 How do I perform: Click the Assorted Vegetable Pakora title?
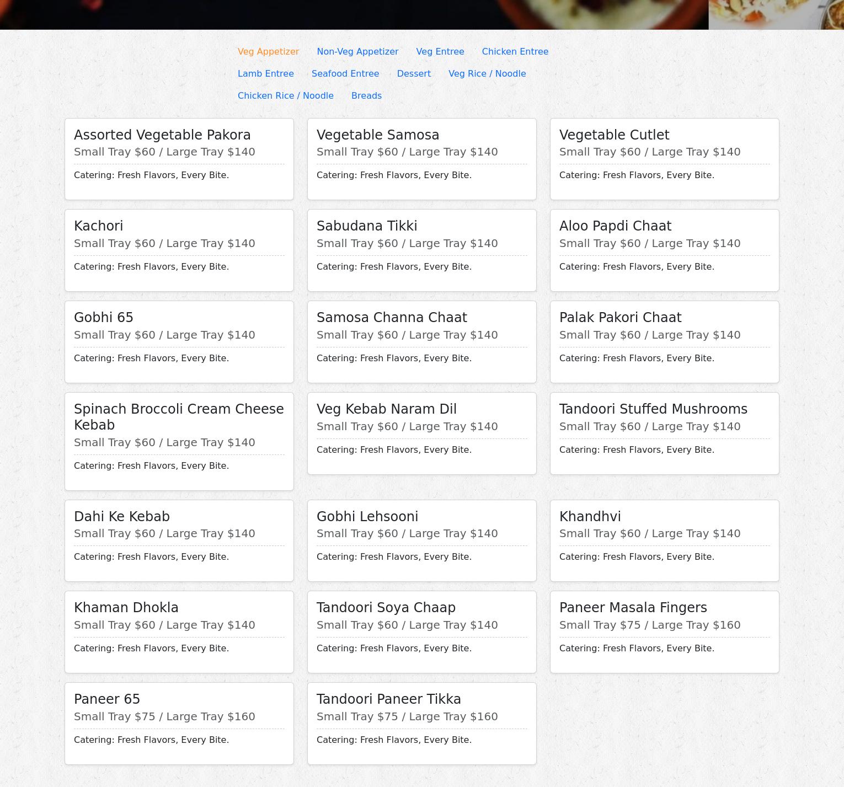[162, 135]
